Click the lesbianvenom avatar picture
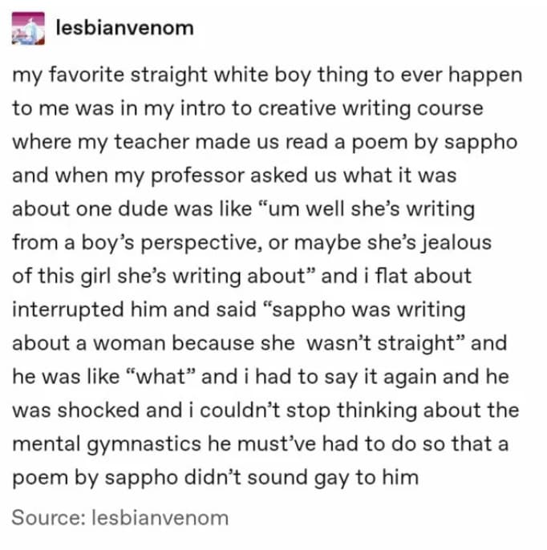 tap(30, 29)
